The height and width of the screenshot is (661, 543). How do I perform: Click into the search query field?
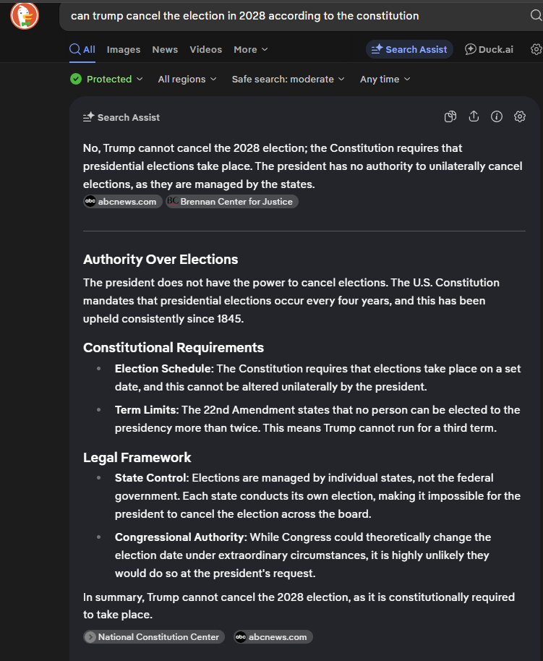pyautogui.click(x=289, y=16)
